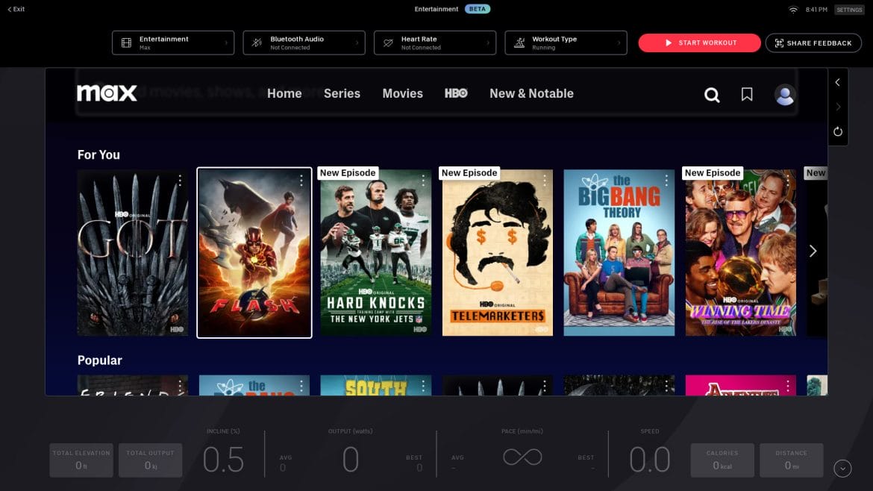Select the Telemarketers poster

[x=497, y=253]
